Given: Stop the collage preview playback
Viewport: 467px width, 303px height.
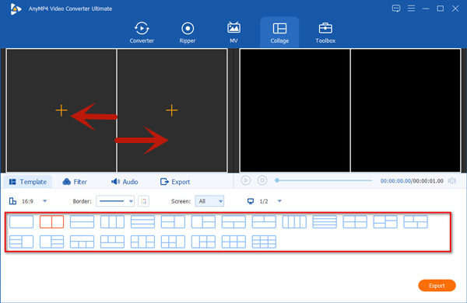Looking at the screenshot, I should click(262, 180).
